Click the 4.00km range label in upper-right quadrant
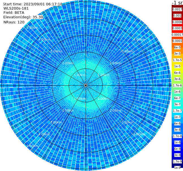183x171 pixels. pyautogui.click(x=139, y=39)
